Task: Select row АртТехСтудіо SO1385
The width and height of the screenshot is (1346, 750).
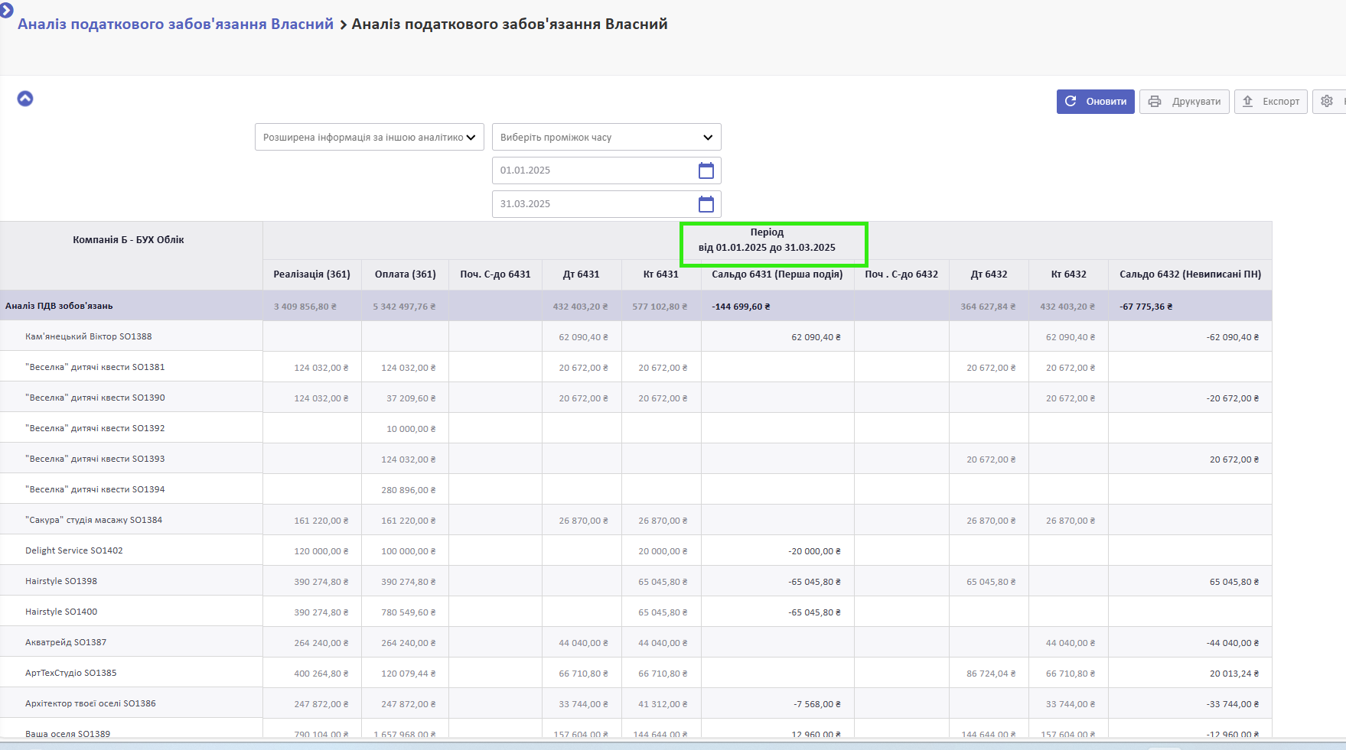Action: click(x=636, y=673)
